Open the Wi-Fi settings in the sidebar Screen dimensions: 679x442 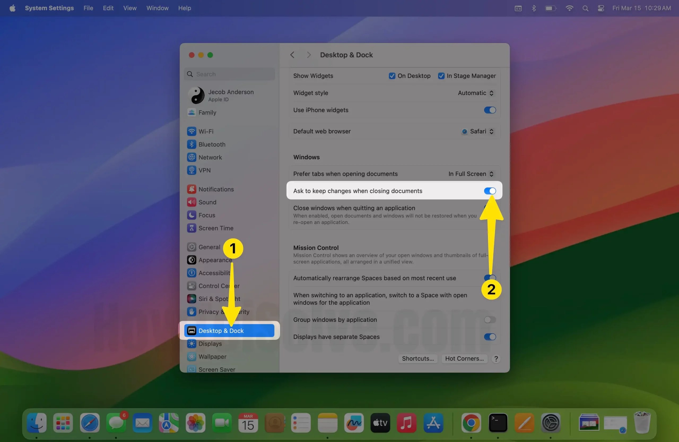click(206, 131)
